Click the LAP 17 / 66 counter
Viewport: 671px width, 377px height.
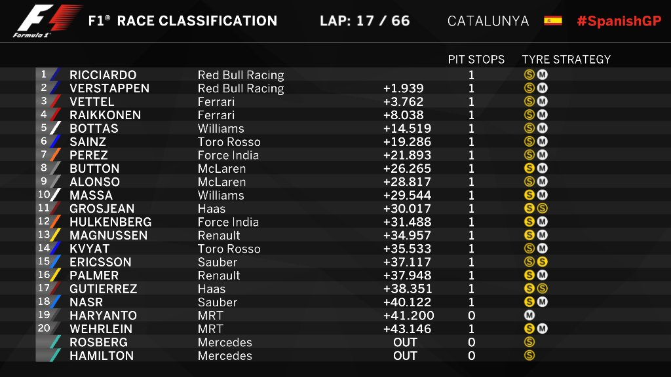click(364, 21)
